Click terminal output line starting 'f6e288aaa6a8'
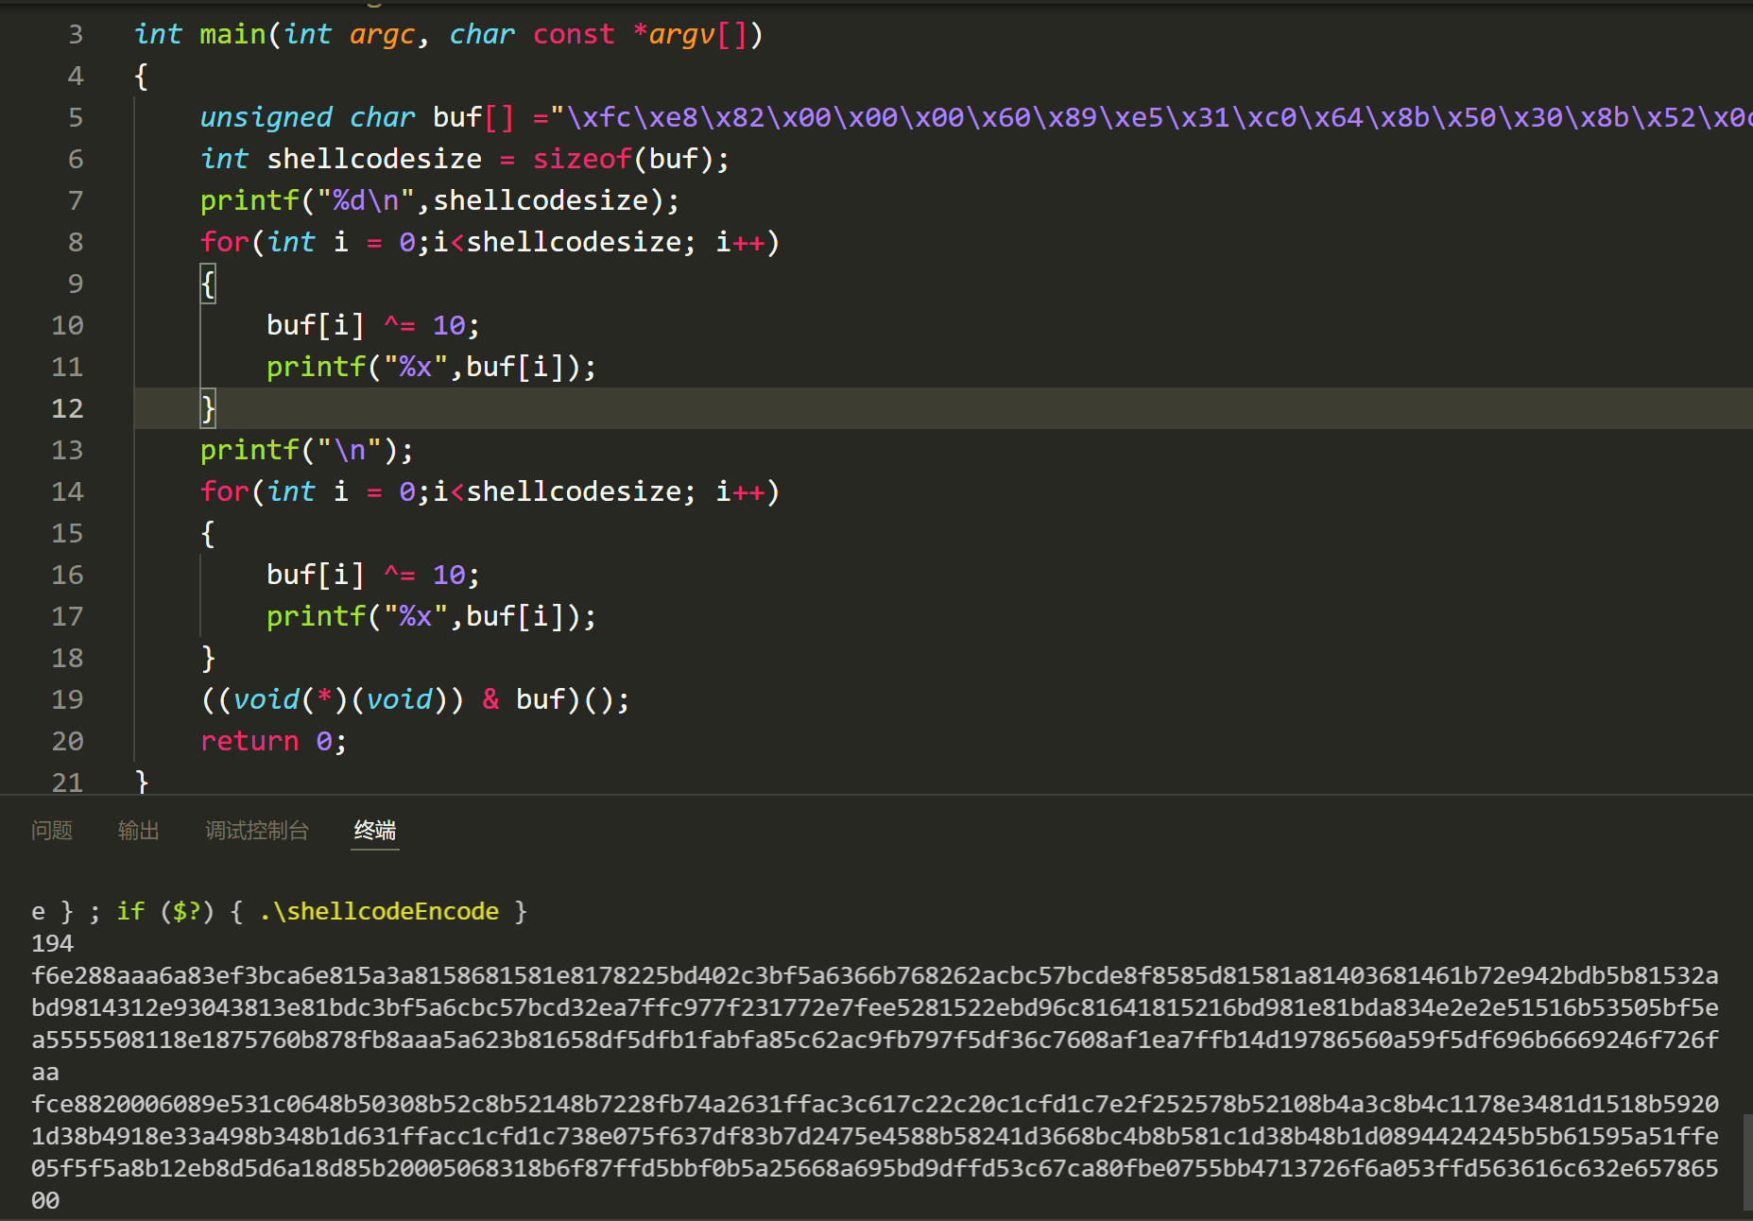1753x1221 pixels. click(x=875, y=976)
